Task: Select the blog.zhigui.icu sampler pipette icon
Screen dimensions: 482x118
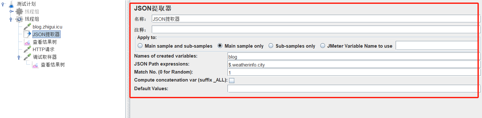Action: pos(27,27)
